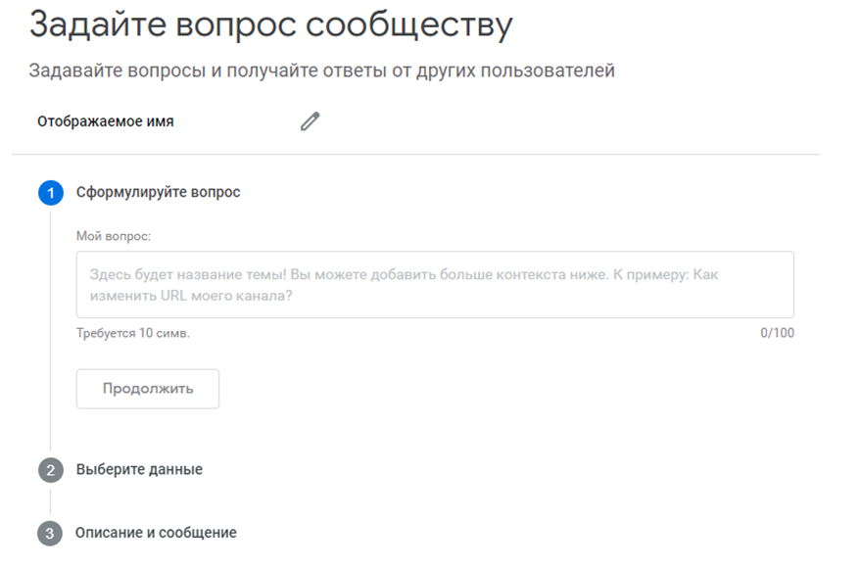Image resolution: width=861 pixels, height=569 pixels.
Task: Click the blue step 1 circle
Action: click(50, 193)
